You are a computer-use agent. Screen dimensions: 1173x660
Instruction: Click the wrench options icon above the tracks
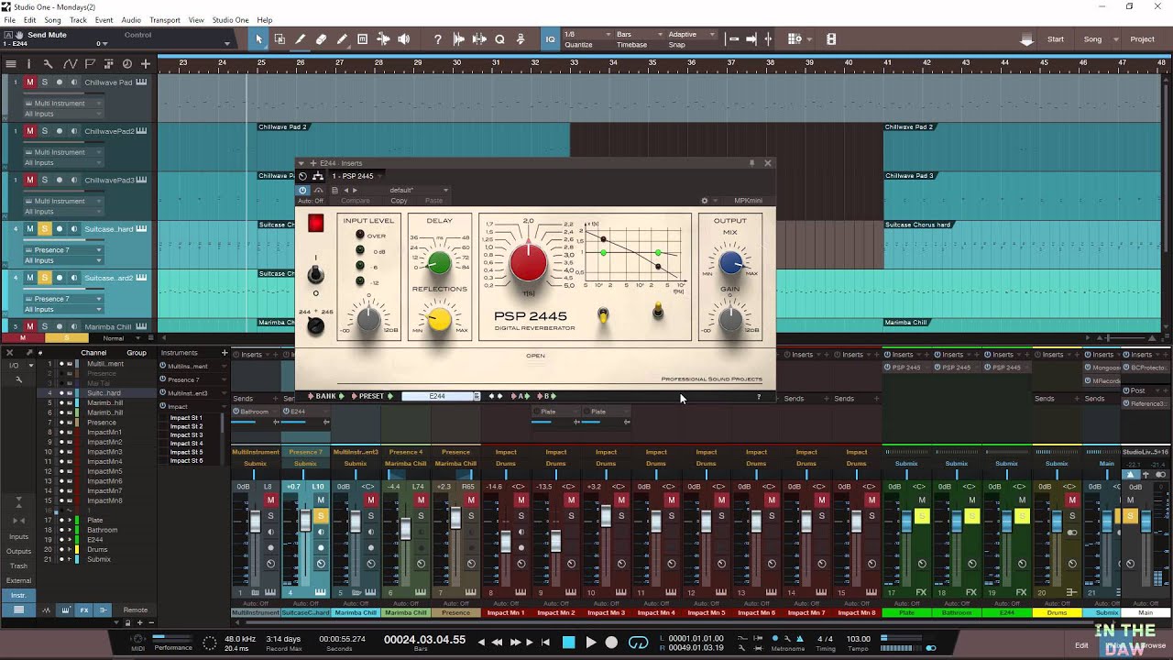click(49, 64)
